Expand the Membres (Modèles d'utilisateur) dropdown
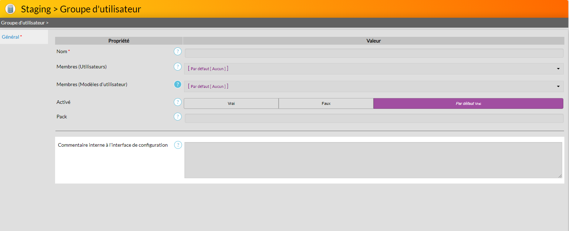Image resolution: width=569 pixels, height=231 pixels. click(558, 86)
